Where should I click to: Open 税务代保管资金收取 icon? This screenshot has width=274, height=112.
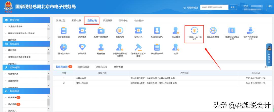pos(250,31)
